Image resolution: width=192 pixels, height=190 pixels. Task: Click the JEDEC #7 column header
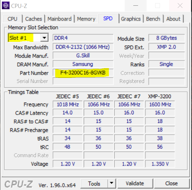[129, 96]
